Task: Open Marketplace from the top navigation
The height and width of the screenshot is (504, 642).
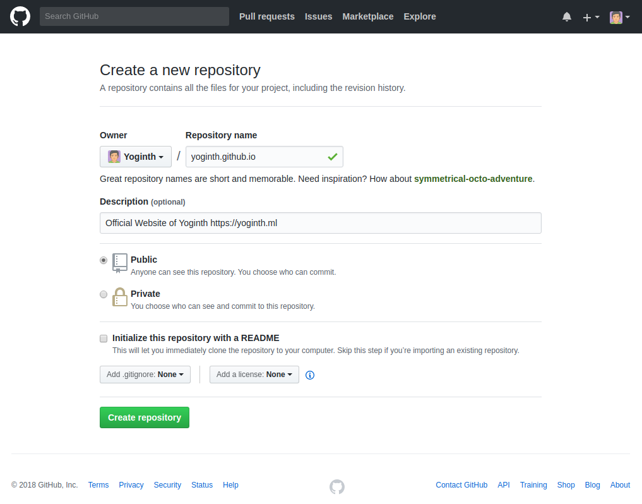Action: click(367, 16)
